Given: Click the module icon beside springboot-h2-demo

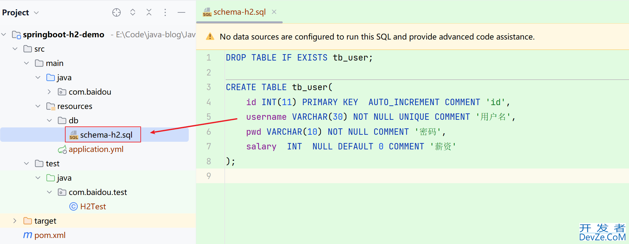Looking at the screenshot, I should (x=17, y=34).
